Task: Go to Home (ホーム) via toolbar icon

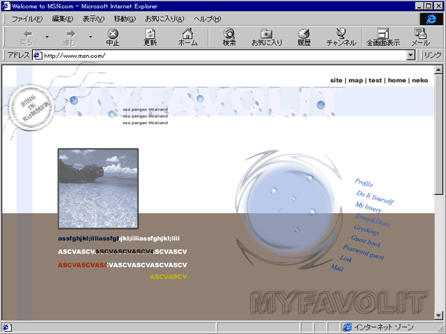Action: click(x=187, y=37)
